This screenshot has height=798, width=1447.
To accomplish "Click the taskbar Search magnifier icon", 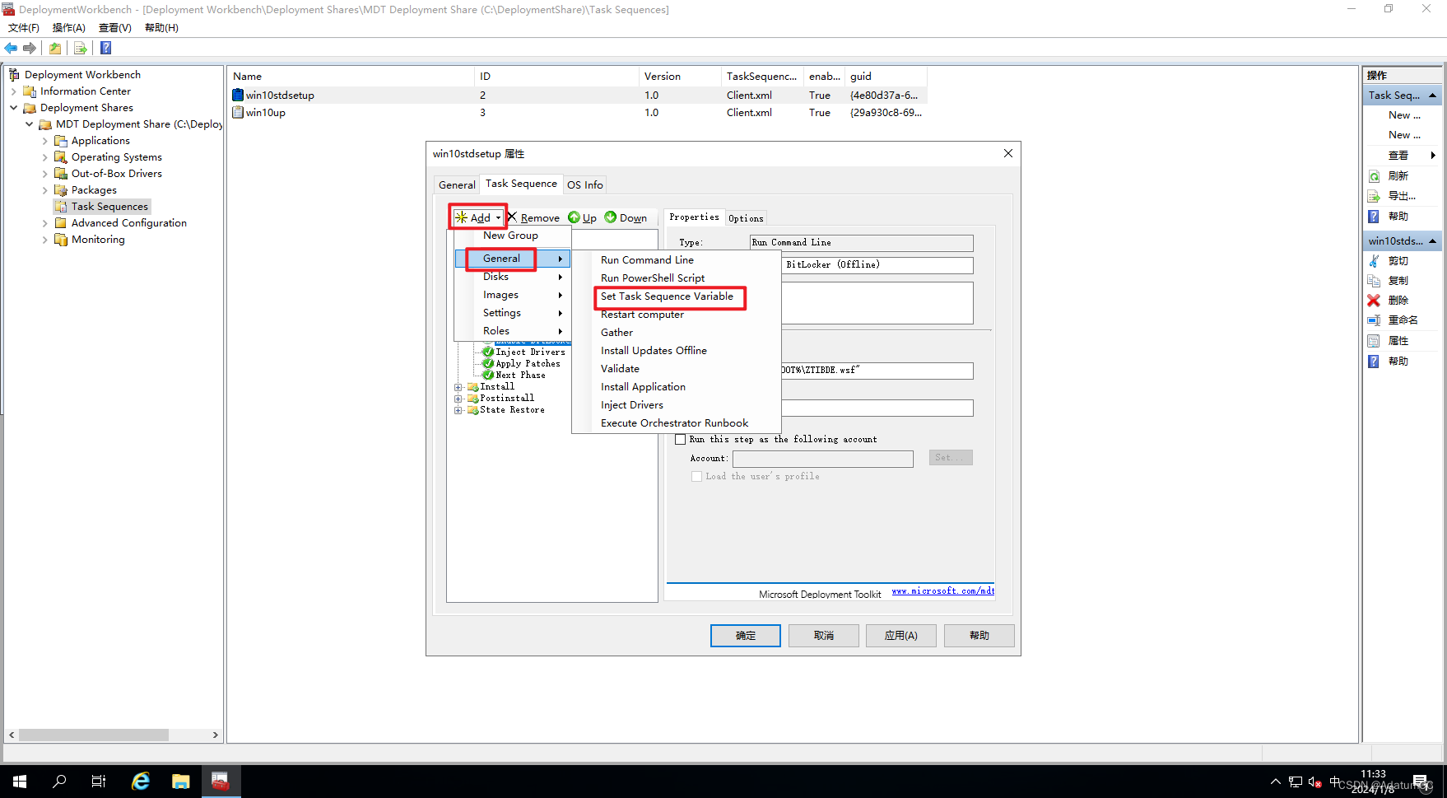I will pos(59,782).
